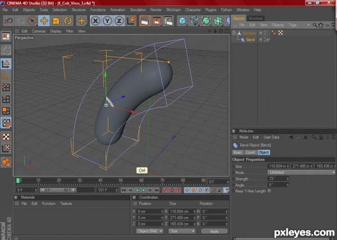The image size is (337, 240).
Task: Open the spline tools icon
Action: pyautogui.click(x=194, y=21)
